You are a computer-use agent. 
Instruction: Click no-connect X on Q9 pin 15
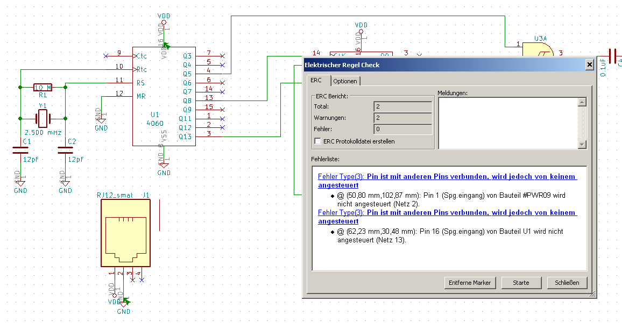222,110
